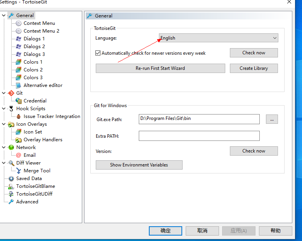
Task: Click the Context Menu gear icon
Action: coord(19,23)
